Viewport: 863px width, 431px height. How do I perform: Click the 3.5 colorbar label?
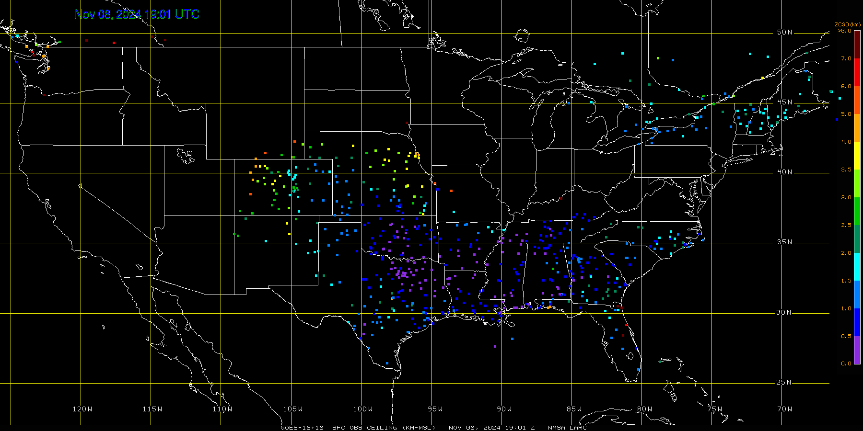point(846,170)
